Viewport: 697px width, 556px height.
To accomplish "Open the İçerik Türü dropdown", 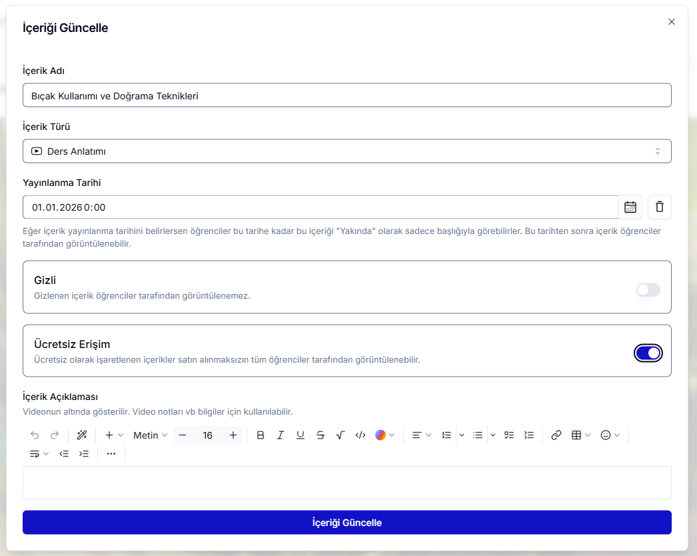I will pos(347,151).
